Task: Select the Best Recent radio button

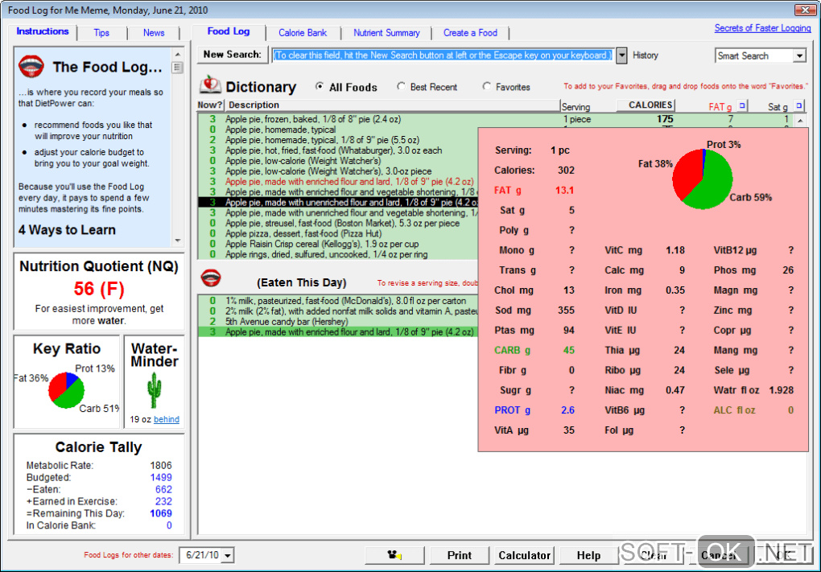Action: point(401,86)
